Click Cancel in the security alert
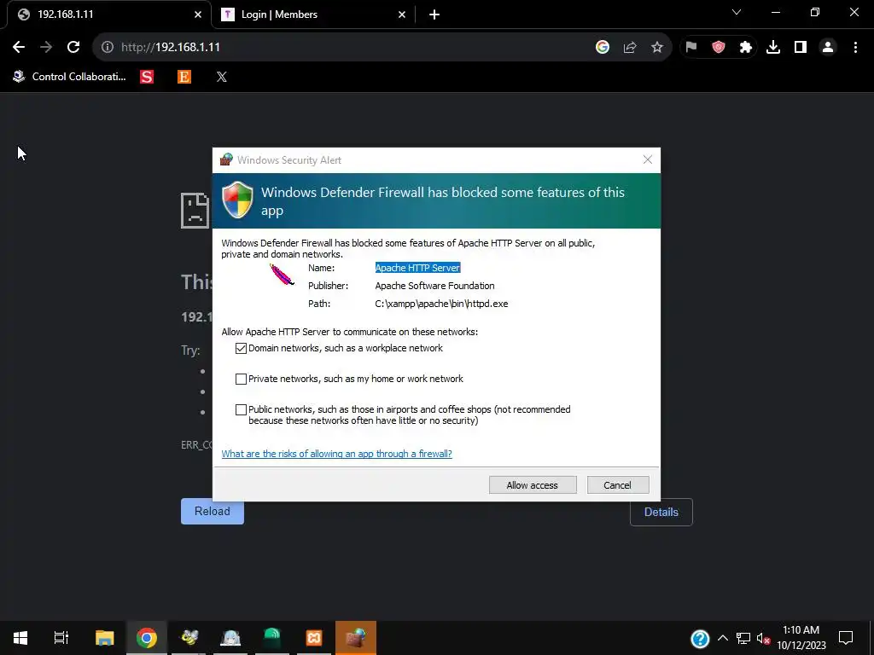The height and width of the screenshot is (655, 874). point(618,485)
